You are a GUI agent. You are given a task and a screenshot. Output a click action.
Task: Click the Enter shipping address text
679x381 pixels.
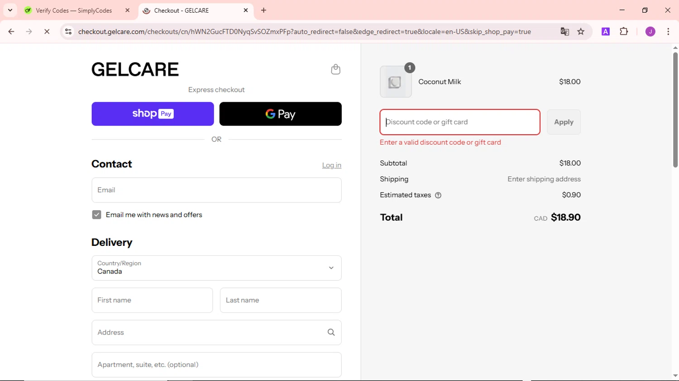coord(544,179)
